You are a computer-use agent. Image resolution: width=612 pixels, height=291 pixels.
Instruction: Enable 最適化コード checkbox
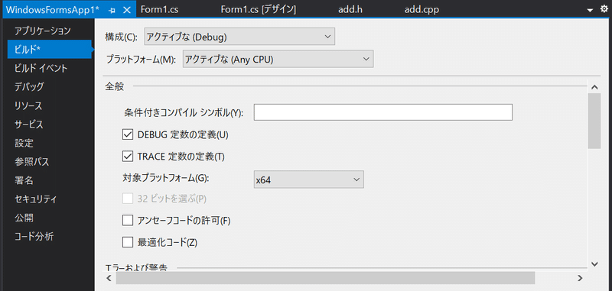(128, 242)
